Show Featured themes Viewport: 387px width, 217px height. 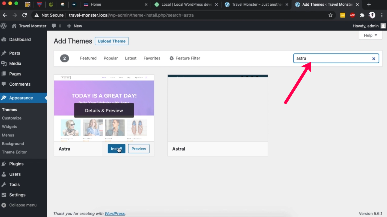pos(88,58)
